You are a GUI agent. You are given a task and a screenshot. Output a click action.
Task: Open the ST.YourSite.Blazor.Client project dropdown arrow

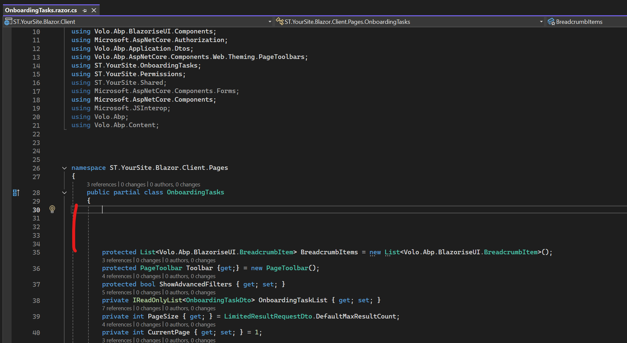(270, 22)
